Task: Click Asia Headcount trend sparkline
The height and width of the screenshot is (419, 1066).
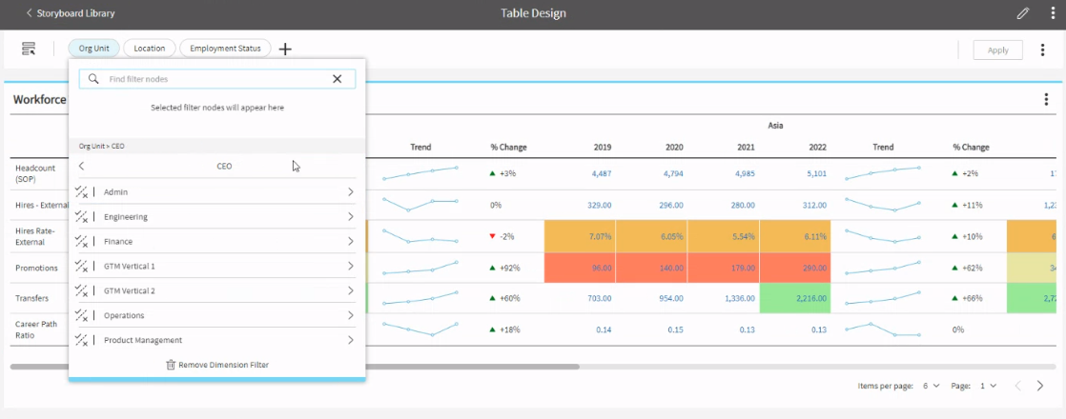Action: click(x=882, y=173)
